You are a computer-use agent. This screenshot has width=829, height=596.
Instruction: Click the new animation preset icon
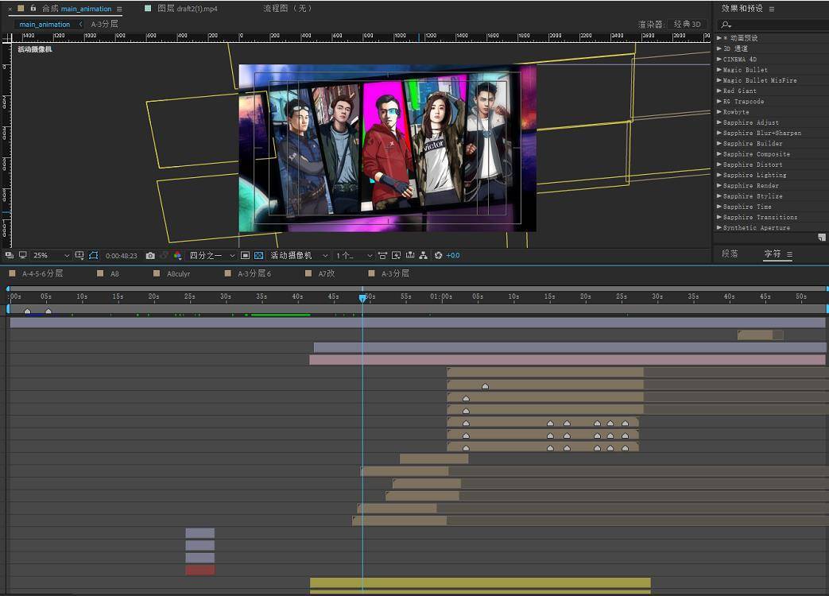click(x=822, y=238)
